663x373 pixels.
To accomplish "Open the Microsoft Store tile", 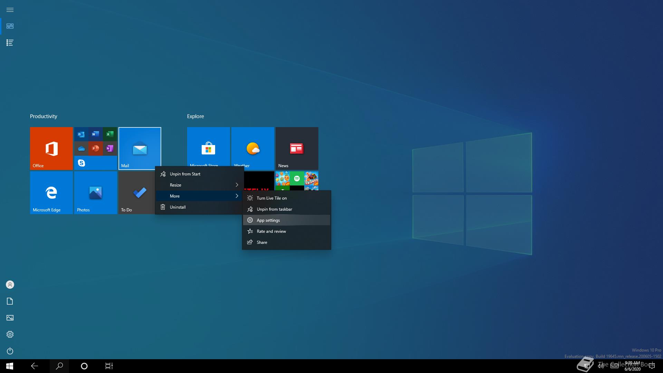I will point(209,147).
